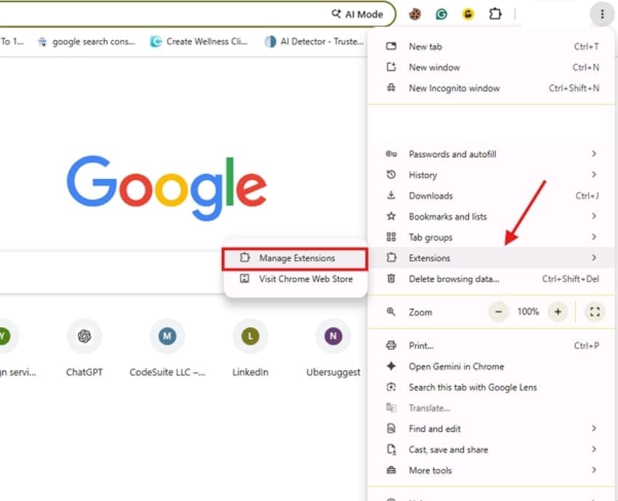Image resolution: width=618 pixels, height=501 pixels.
Task: Click the toolbox icon beside More tools
Action: pyautogui.click(x=391, y=470)
